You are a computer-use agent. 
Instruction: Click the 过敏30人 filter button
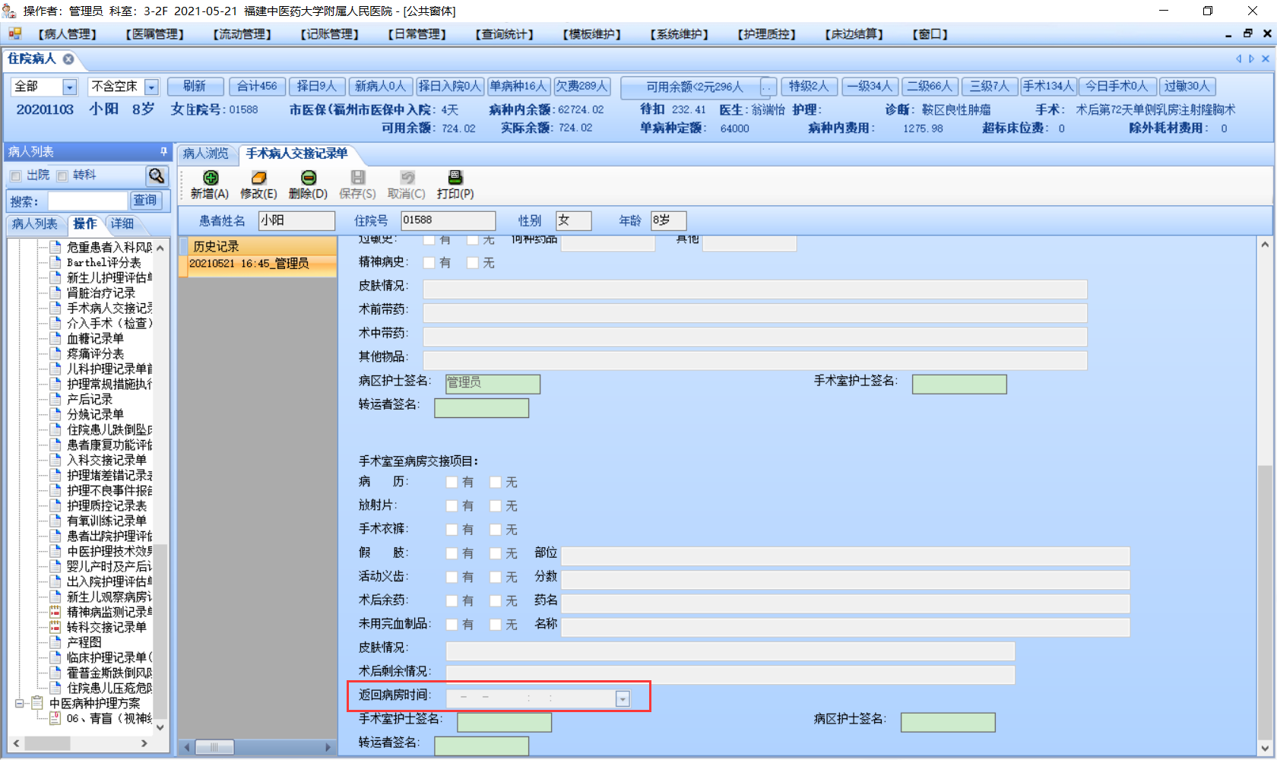point(1187,87)
